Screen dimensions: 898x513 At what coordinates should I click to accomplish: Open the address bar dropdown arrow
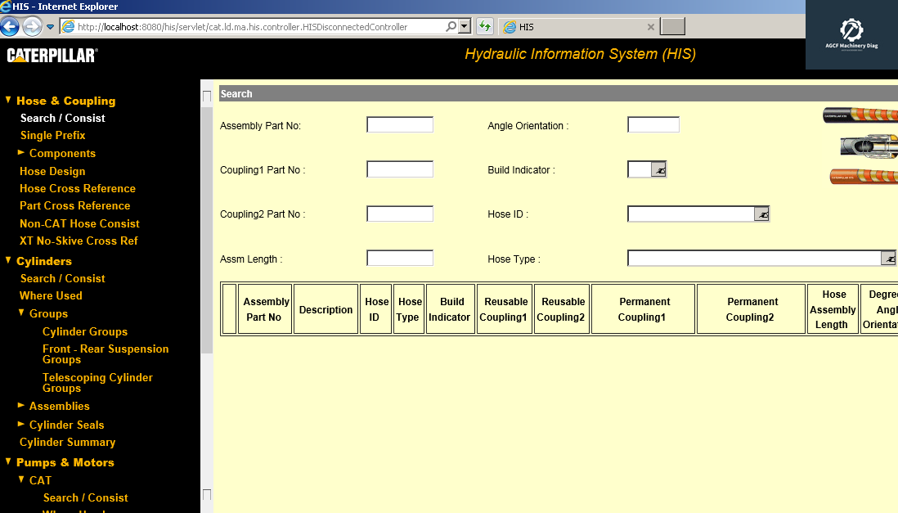click(x=462, y=25)
